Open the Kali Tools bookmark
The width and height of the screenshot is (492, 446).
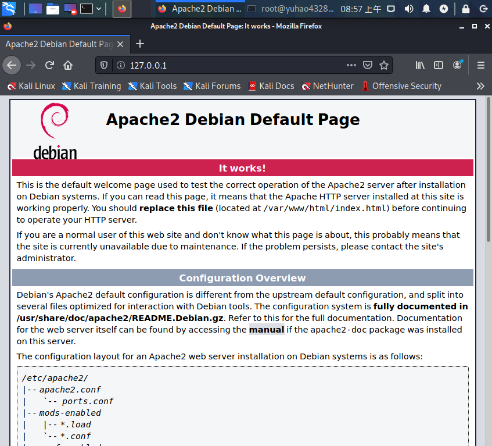[152, 86]
